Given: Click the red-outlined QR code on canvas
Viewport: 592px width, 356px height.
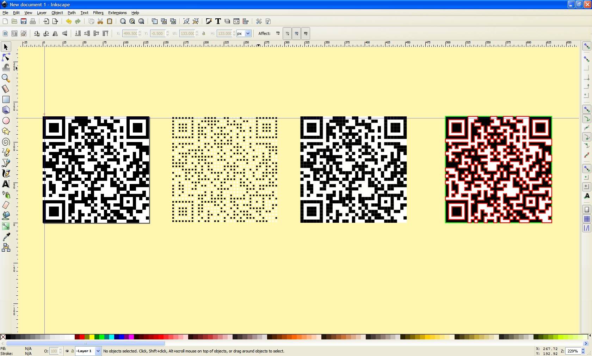Looking at the screenshot, I should [x=498, y=170].
